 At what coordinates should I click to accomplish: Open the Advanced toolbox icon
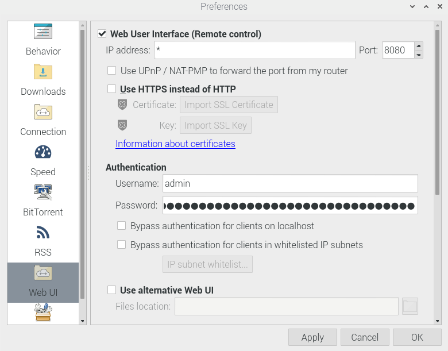tap(43, 313)
